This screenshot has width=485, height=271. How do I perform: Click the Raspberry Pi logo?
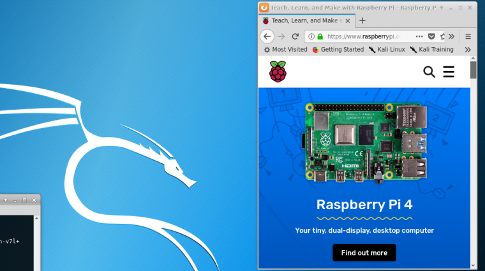pos(278,71)
